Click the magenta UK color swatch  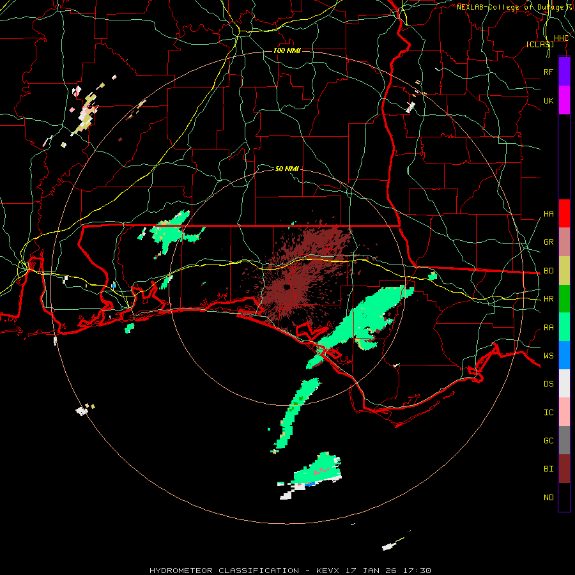coord(564,100)
